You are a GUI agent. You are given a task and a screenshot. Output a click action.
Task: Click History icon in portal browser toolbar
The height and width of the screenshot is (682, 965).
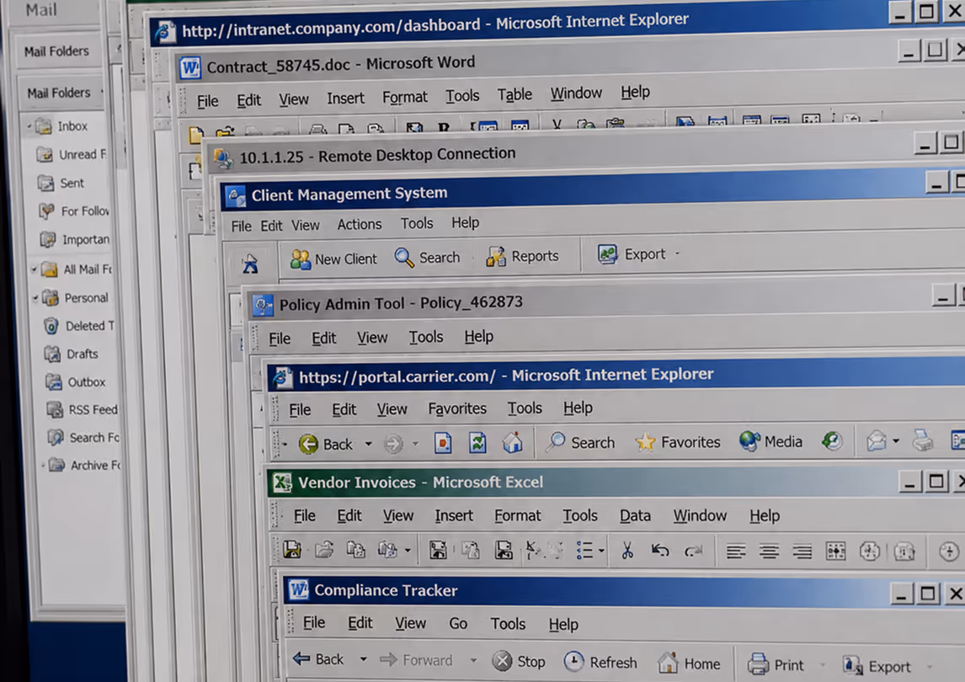pyautogui.click(x=832, y=440)
